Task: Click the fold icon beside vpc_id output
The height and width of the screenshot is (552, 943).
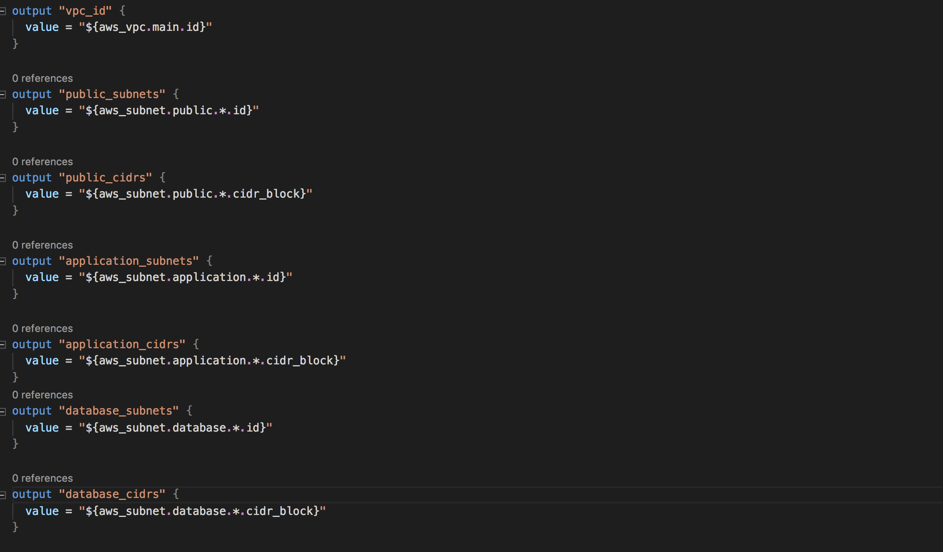Action: tap(3, 11)
